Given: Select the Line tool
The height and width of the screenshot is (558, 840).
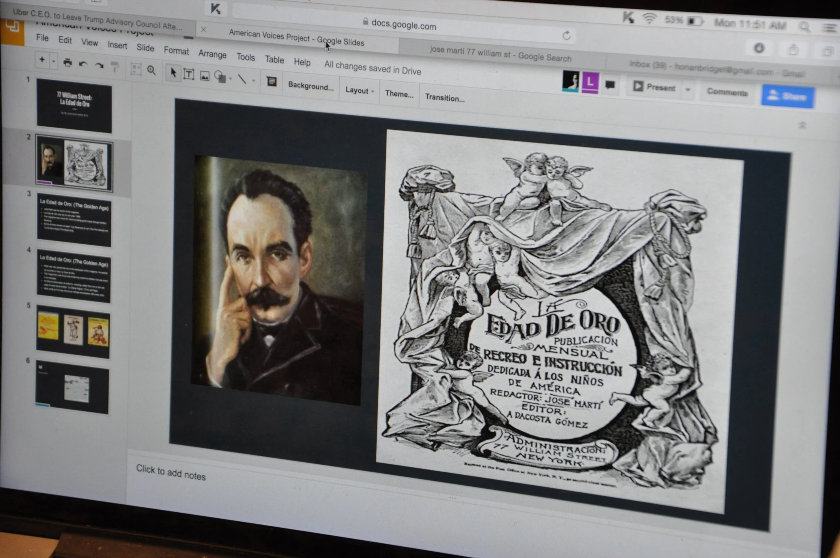Looking at the screenshot, I should (x=242, y=79).
